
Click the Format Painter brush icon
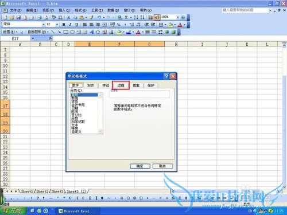point(91,17)
